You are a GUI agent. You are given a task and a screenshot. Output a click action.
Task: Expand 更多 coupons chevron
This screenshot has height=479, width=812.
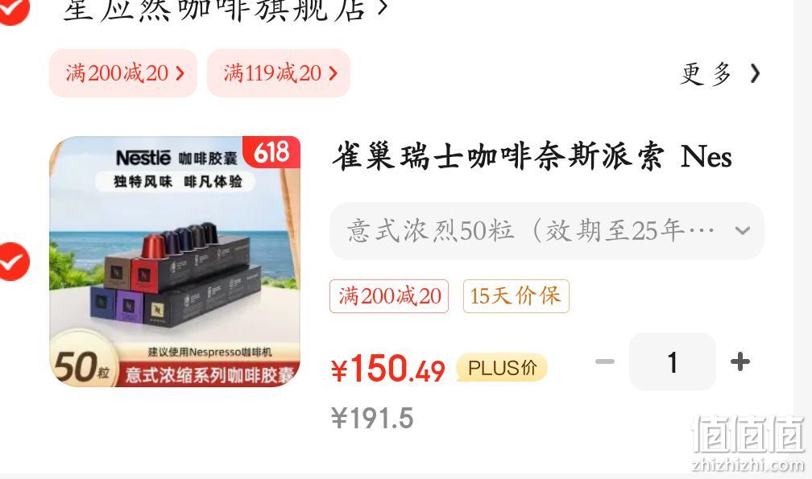(x=755, y=73)
